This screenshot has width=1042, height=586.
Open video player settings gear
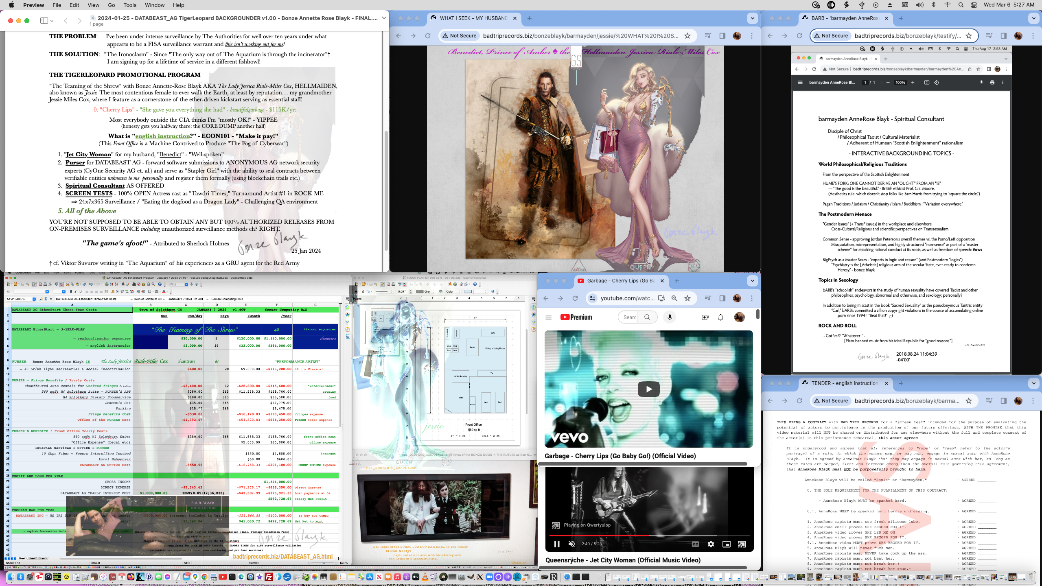click(x=711, y=544)
